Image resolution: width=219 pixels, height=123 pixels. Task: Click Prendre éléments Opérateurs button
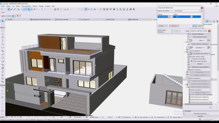pyautogui.click(x=200, y=44)
